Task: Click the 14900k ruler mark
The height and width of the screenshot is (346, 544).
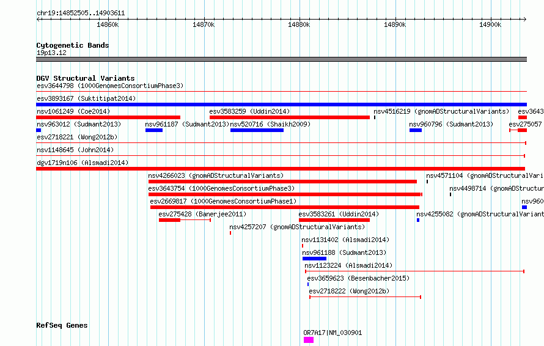Action: pos(490,24)
